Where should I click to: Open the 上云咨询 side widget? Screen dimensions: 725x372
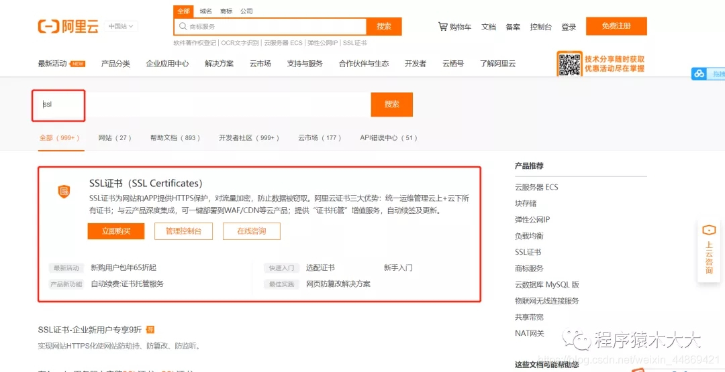[708, 251]
